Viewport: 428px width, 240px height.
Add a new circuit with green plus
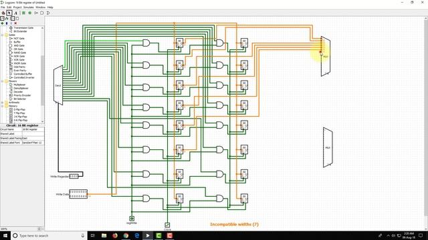click(2, 23)
